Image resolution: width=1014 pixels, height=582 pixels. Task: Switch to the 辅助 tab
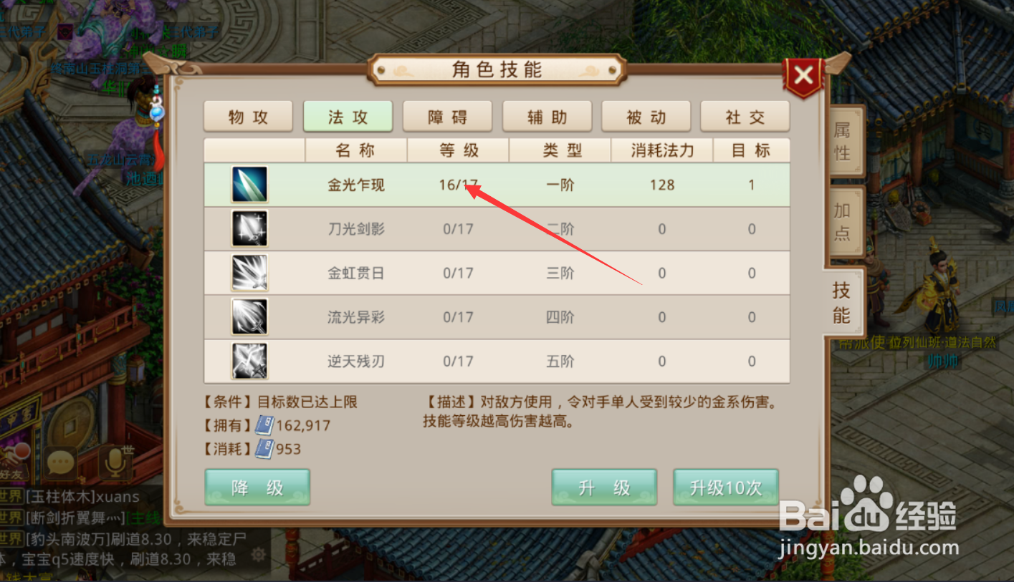pos(547,117)
